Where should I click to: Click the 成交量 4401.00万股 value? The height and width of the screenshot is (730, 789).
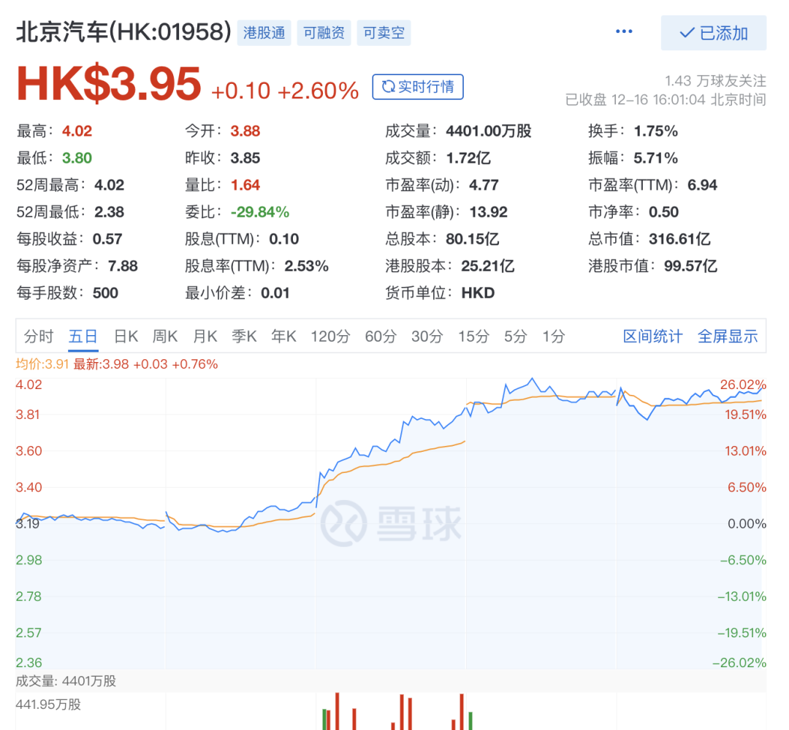click(489, 131)
